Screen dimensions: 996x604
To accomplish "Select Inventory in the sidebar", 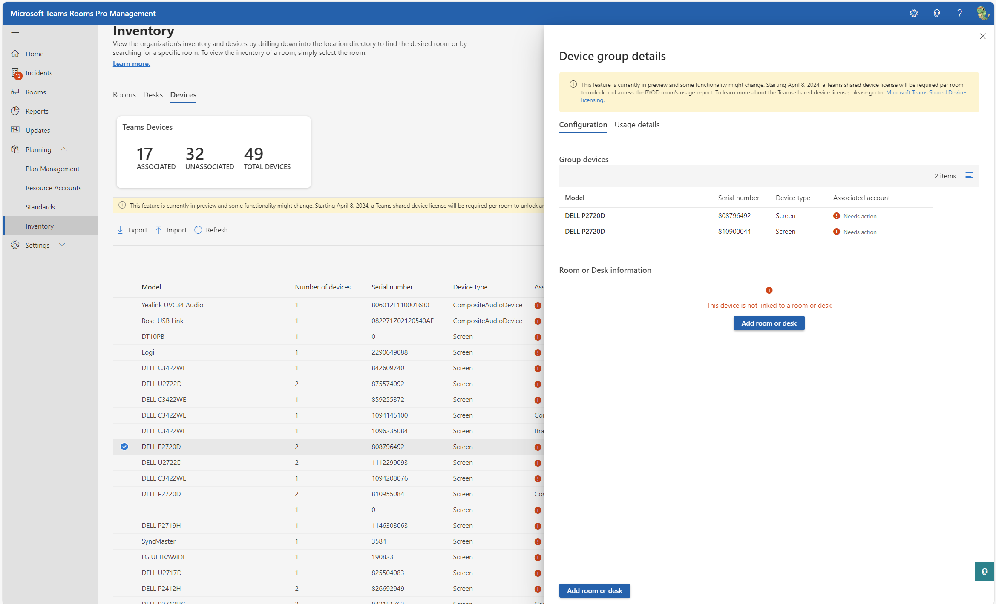I will pos(50,226).
